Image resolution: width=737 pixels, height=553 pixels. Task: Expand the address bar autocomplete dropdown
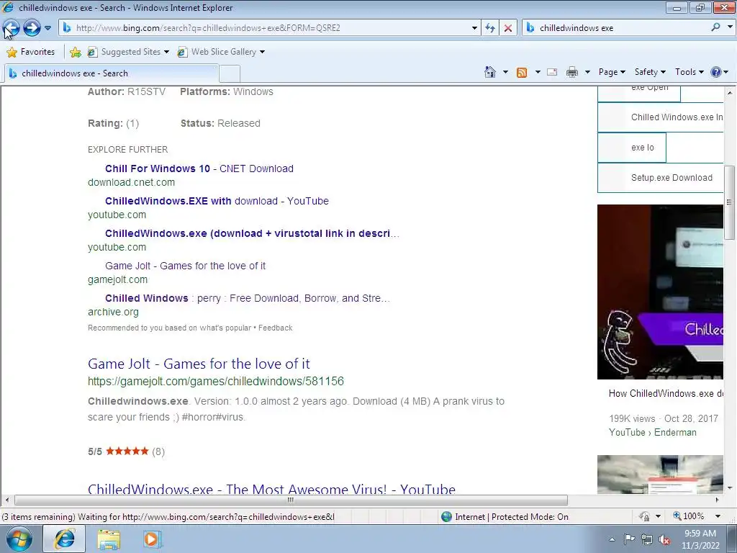click(x=474, y=28)
